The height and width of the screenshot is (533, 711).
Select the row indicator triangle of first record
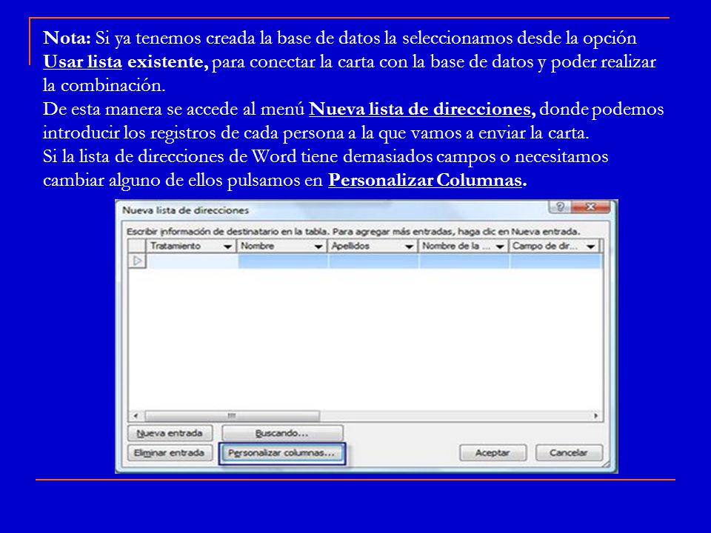coord(138,261)
